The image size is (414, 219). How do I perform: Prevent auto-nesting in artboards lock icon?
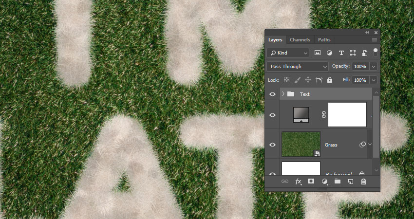point(319,80)
